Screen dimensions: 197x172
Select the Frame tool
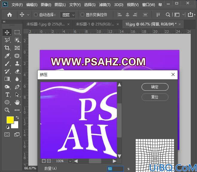click(x=17, y=48)
